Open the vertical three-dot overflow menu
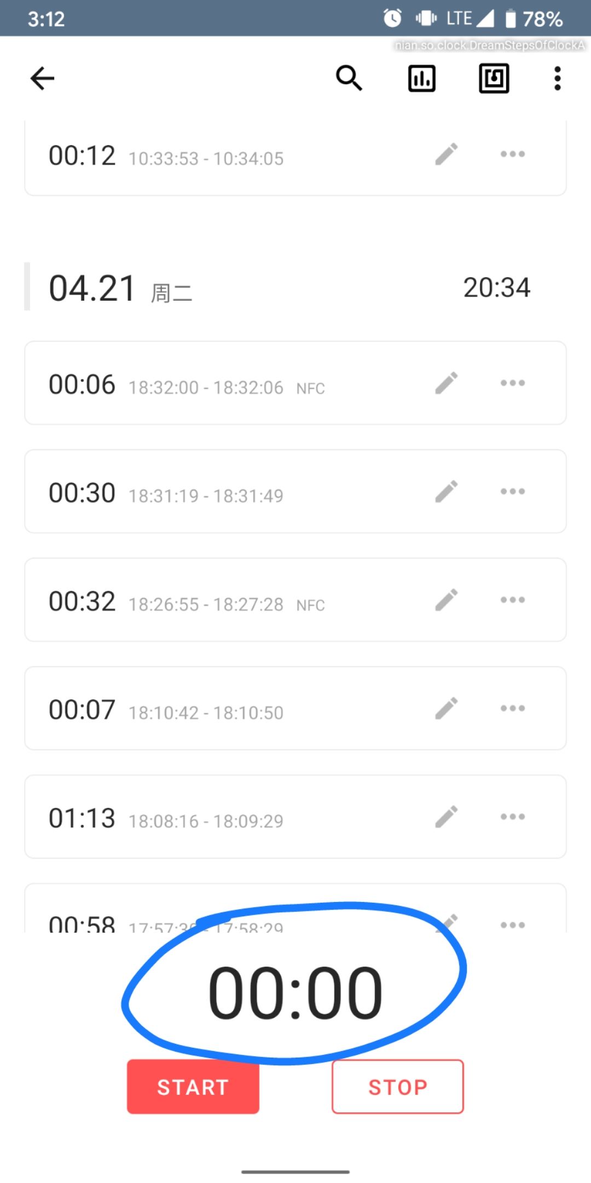 click(x=557, y=78)
